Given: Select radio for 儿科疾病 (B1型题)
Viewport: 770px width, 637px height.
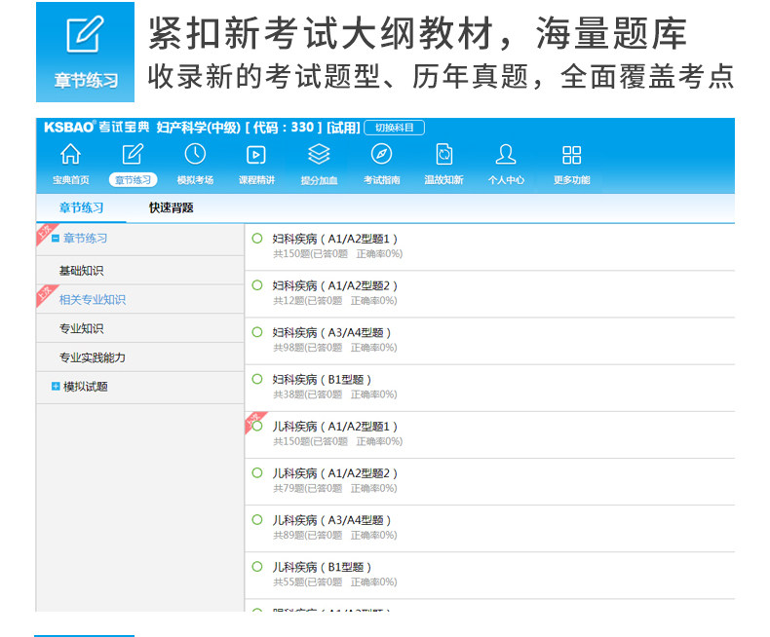Looking at the screenshot, I should tap(257, 566).
